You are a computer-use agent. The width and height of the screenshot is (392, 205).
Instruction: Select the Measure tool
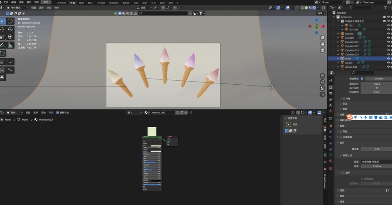click(10, 45)
